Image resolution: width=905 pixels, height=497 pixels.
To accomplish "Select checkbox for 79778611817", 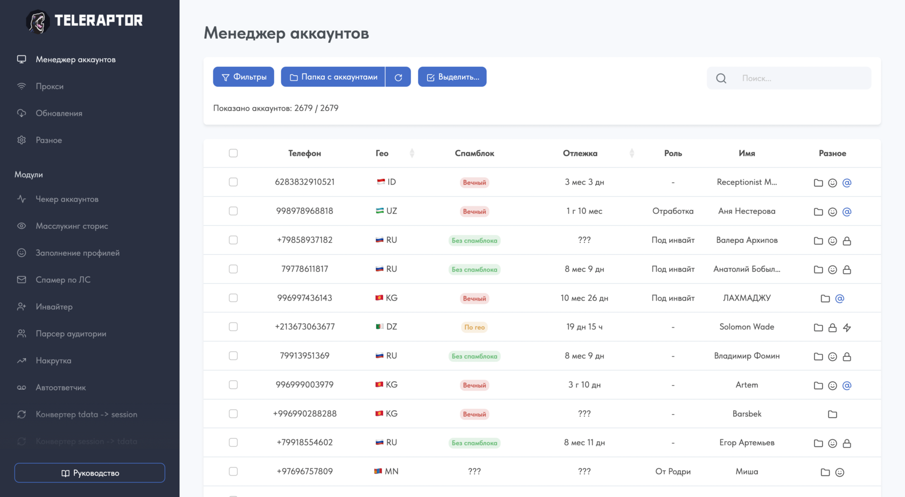I will point(233,269).
